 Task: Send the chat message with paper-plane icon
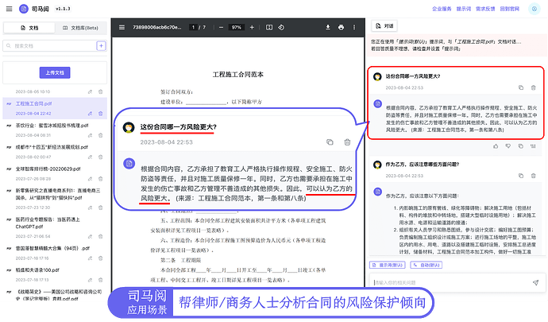pyautogui.click(x=535, y=282)
